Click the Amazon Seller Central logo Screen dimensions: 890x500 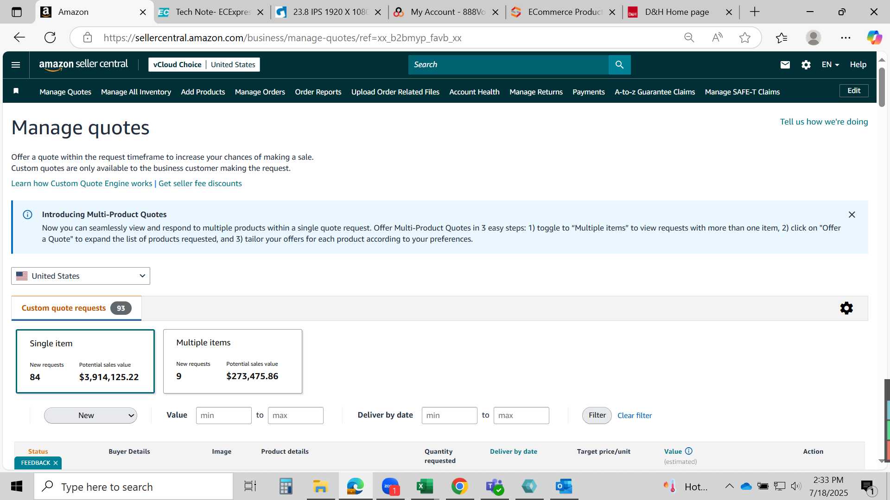click(x=83, y=65)
